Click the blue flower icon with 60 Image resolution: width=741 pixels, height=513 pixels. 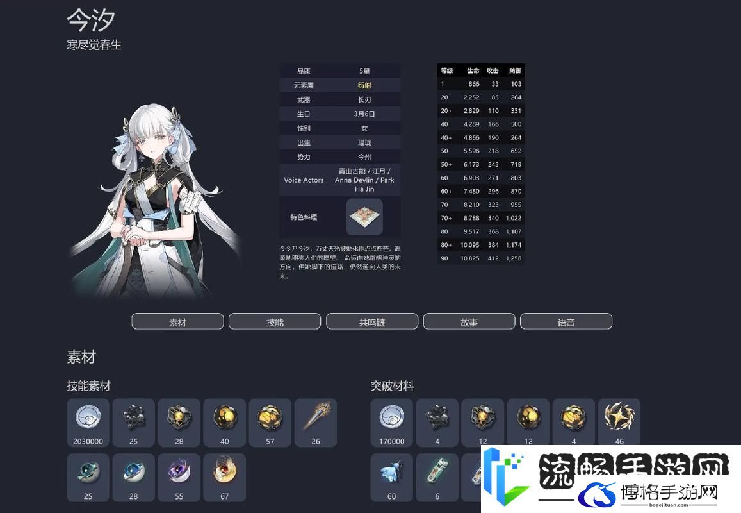point(392,478)
